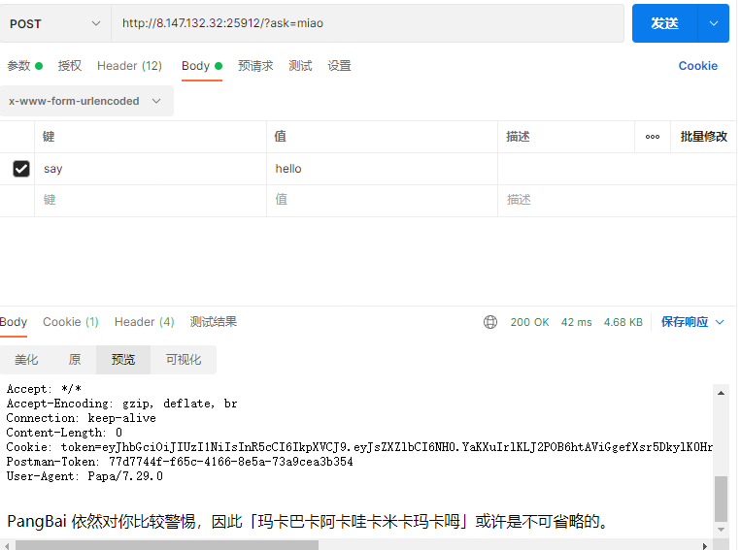
Task: Click the request URL input field
Action: click(367, 23)
